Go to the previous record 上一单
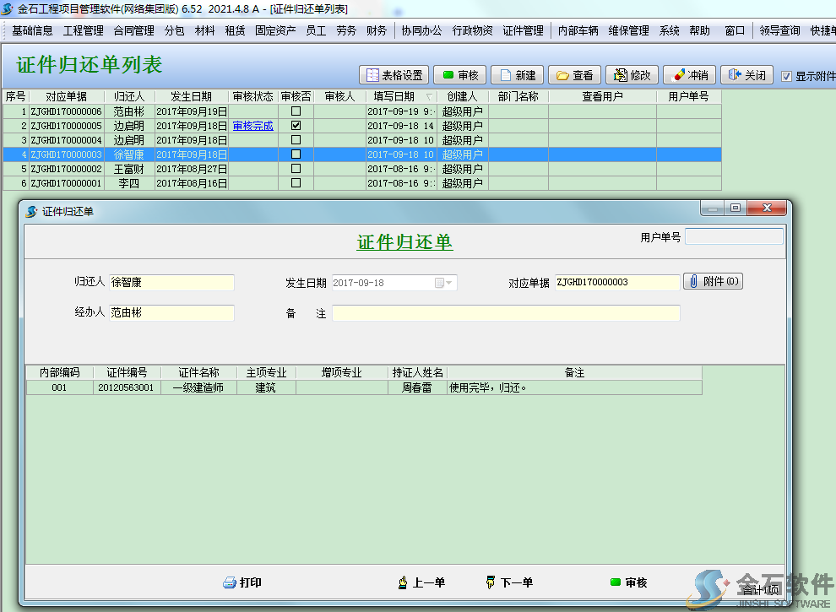836x612 pixels. click(421, 582)
